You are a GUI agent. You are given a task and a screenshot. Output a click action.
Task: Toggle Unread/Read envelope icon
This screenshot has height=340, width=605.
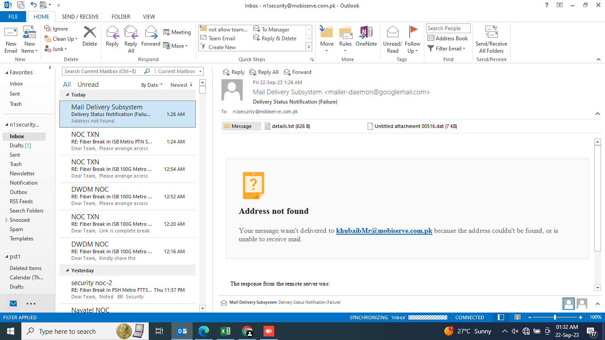tap(392, 33)
